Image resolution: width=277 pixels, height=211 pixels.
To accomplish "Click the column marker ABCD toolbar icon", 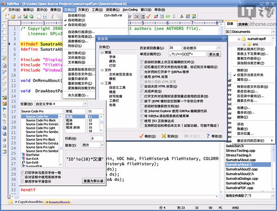I will [x=142, y=17].
